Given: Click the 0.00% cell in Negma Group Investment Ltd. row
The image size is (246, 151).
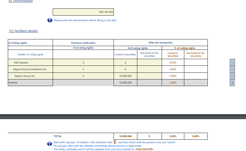Looking at the screenshot, I should coord(173,69).
